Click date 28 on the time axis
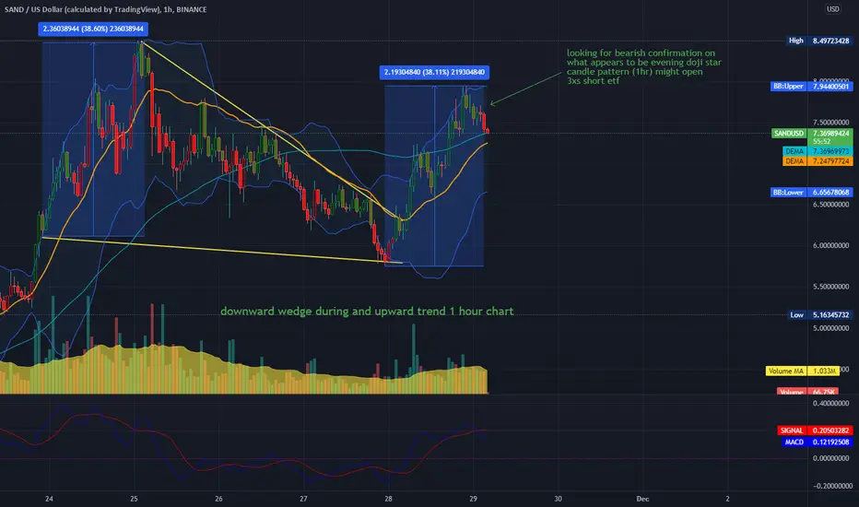Viewport: 859px width, 507px height. click(388, 499)
